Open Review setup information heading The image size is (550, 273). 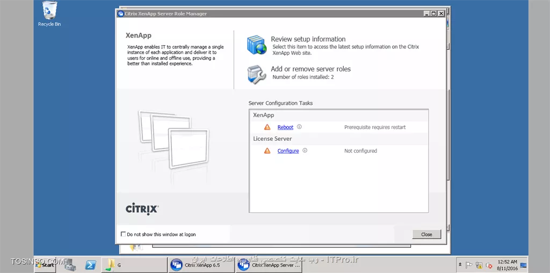point(308,39)
